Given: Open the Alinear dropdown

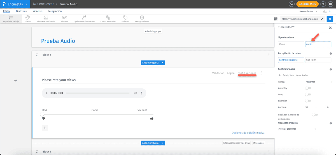Looking at the screenshot, I should coord(319,82).
